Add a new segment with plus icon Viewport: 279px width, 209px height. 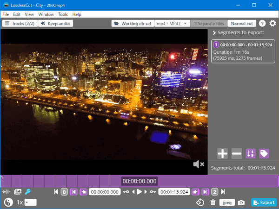(x=223, y=154)
